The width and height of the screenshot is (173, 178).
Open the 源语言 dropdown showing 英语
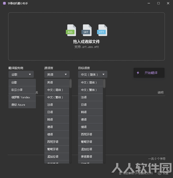pos(57,74)
